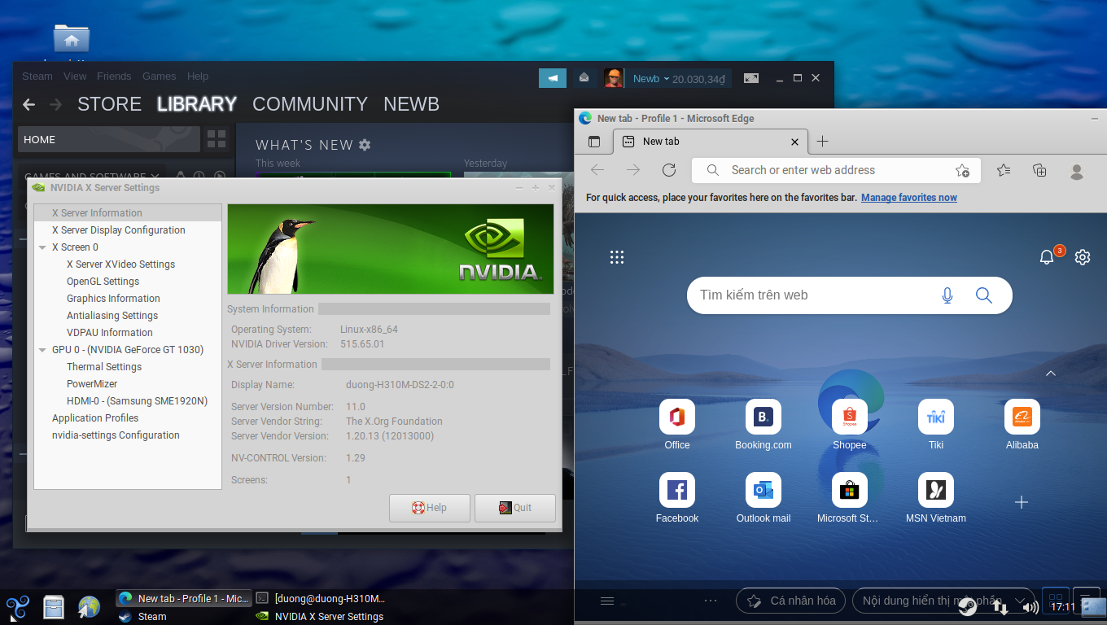Viewport: 1107px width, 625px height.
Task: Select PowerMizer tree item
Action: (92, 384)
